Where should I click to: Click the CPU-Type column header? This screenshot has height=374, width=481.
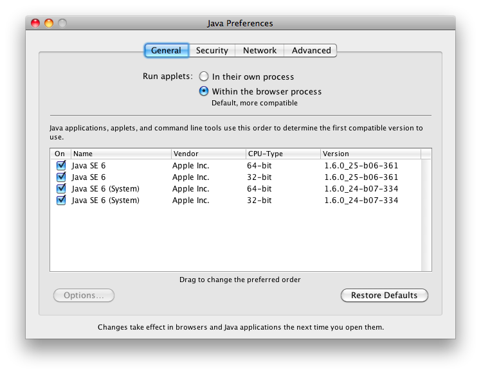(283, 154)
